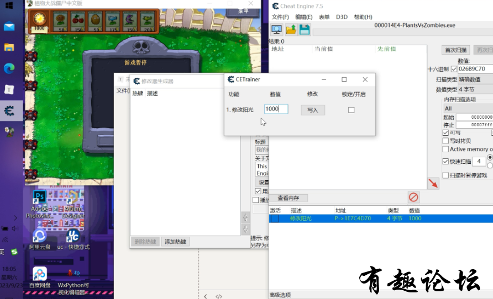Open the 百度网盘 desktop shortcut

pos(40,277)
